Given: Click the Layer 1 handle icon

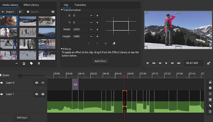Looking at the screenshot, I should coord(2,94).
